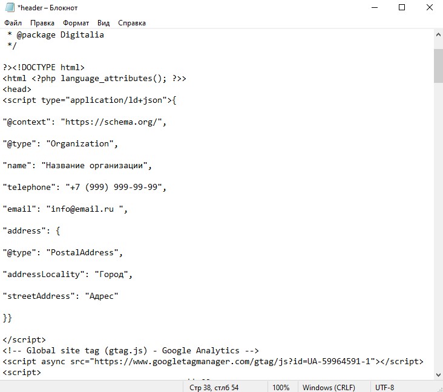Click the scrollbar up arrow
Viewport: 443px width, 392px height.
[x=438, y=34]
